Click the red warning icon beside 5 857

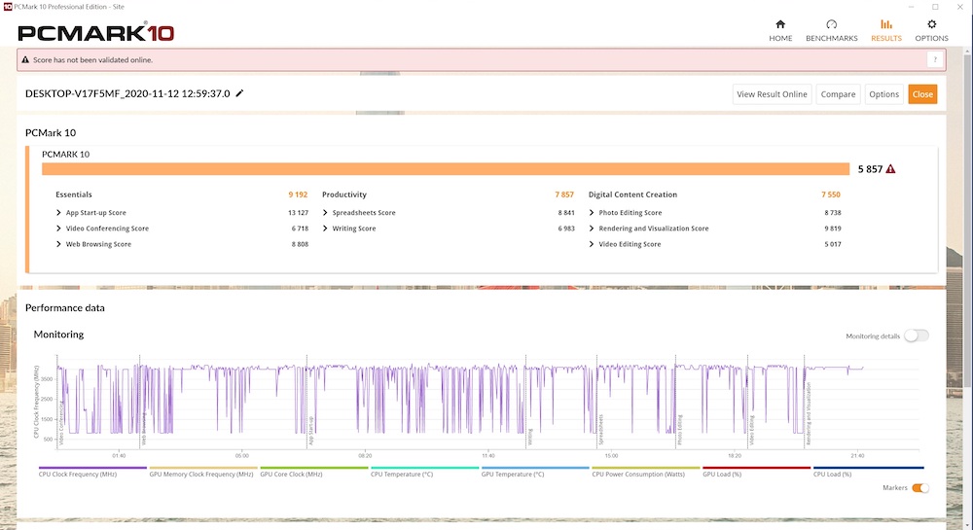pyautogui.click(x=890, y=168)
